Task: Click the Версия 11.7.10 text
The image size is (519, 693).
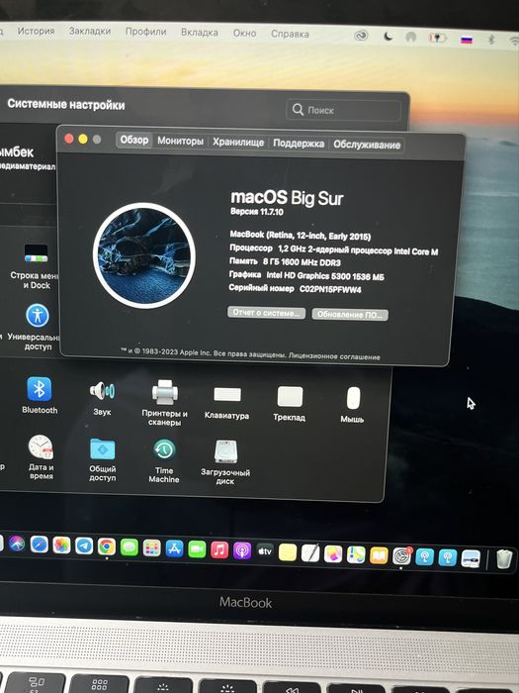Action: pos(257,212)
